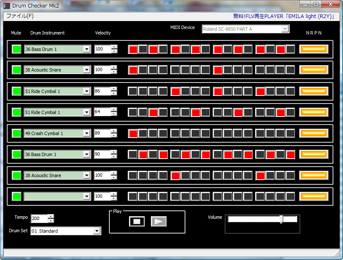Increase velocity on first Bass Drum row

pos(114,47)
